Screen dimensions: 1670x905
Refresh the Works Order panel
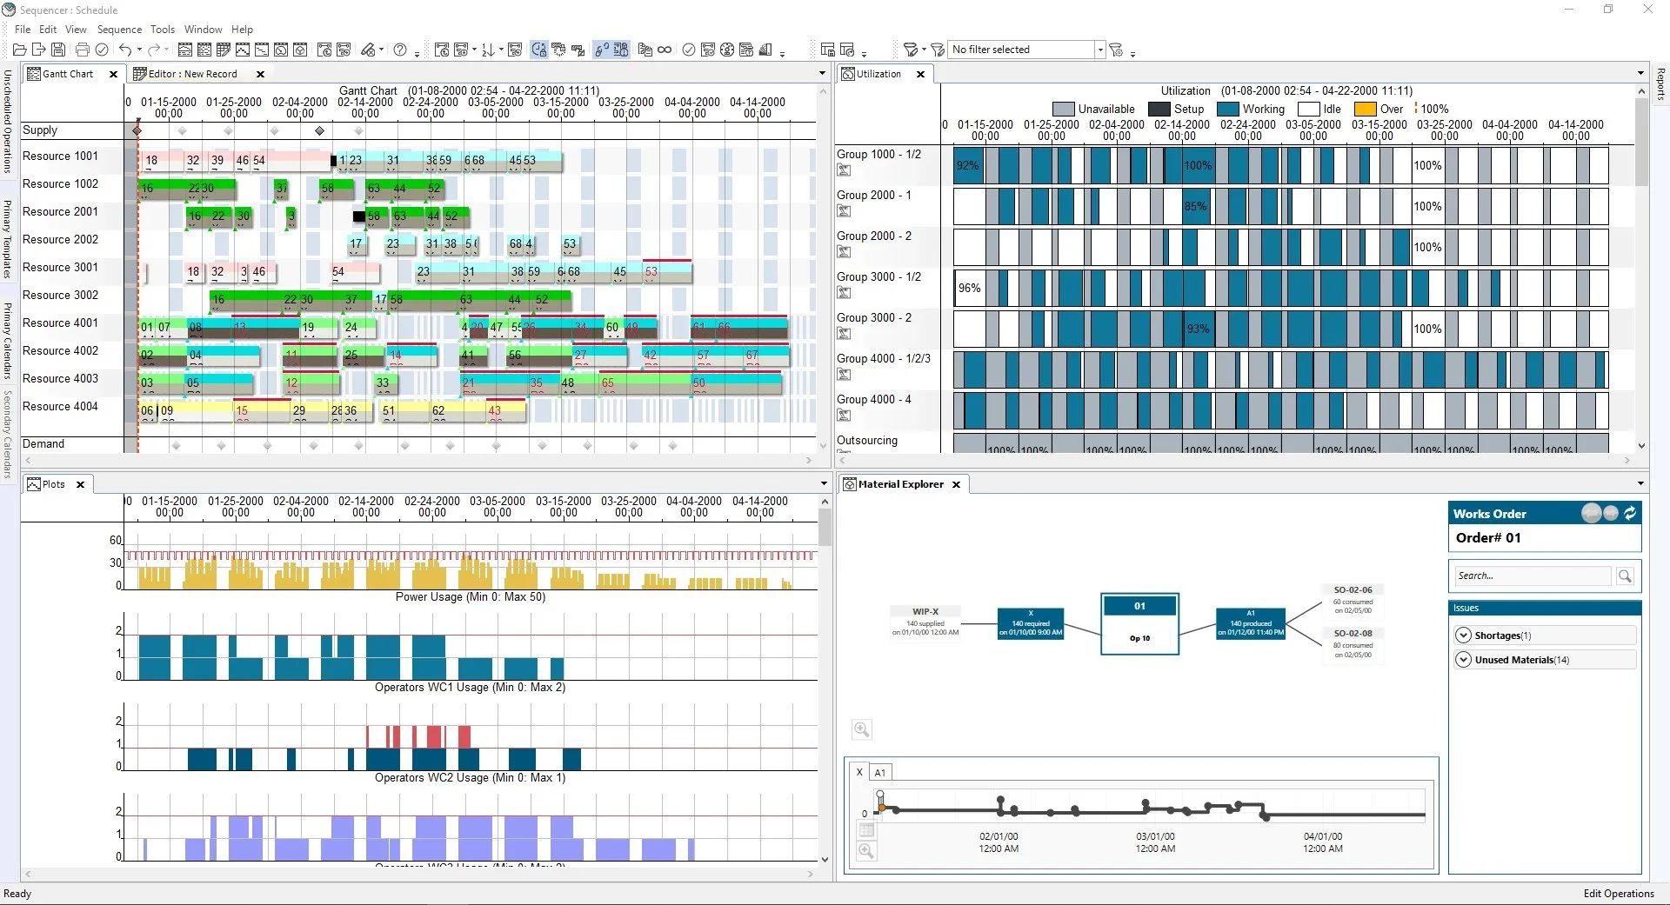[1631, 513]
